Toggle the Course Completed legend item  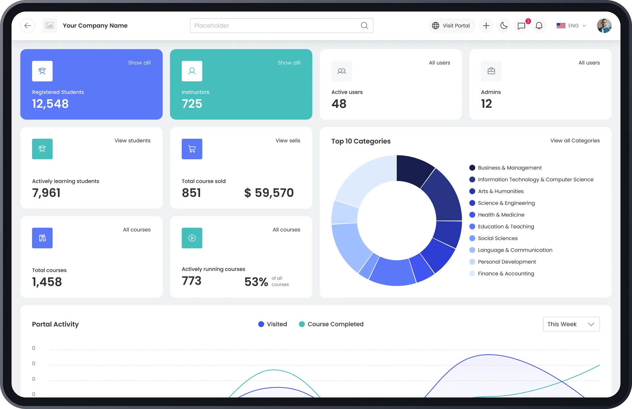pos(331,324)
